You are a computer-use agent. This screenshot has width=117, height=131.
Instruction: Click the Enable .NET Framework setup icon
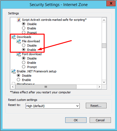pos(14,71)
